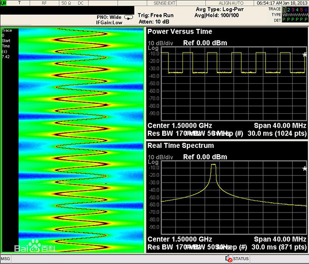Click the spectrogram Start Time 7.42 readout
Viewport: 309px width, 264px height.
[x=6, y=49]
